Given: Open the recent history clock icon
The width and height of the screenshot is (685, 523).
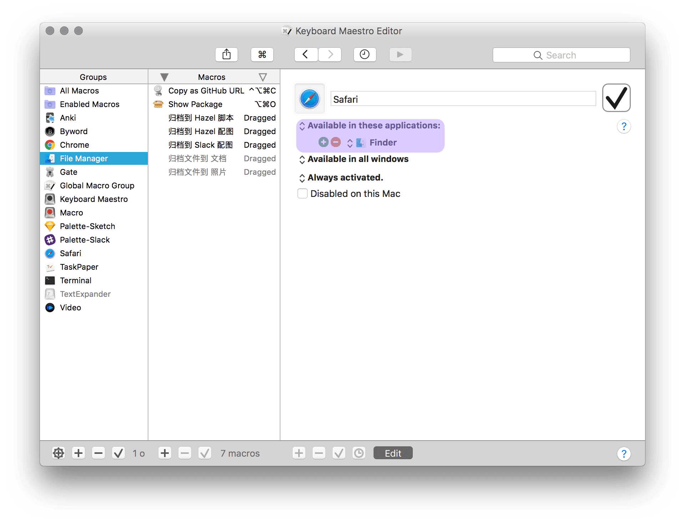Looking at the screenshot, I should point(364,55).
